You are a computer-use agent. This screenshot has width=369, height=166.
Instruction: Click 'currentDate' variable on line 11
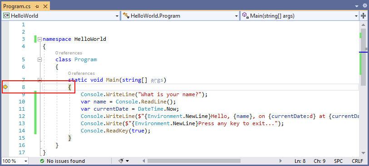tap(111, 109)
